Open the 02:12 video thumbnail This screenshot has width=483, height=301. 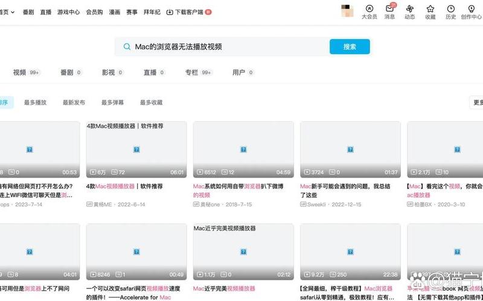tap(243, 252)
